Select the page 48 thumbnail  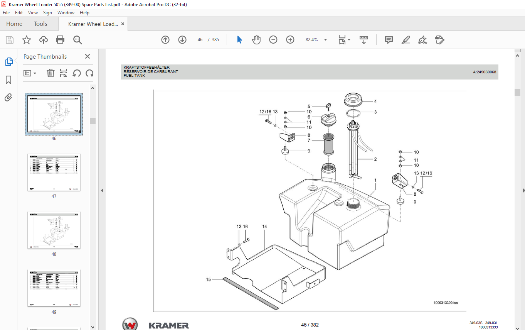[54, 230]
